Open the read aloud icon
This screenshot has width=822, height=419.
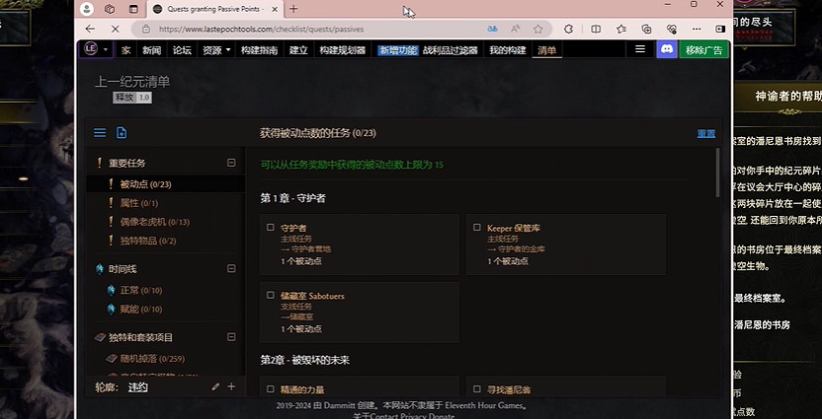(516, 30)
